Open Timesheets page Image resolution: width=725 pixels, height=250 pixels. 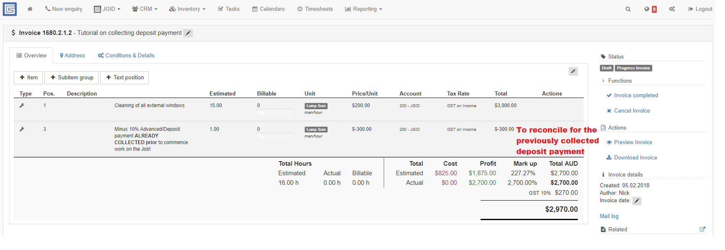[x=315, y=9]
